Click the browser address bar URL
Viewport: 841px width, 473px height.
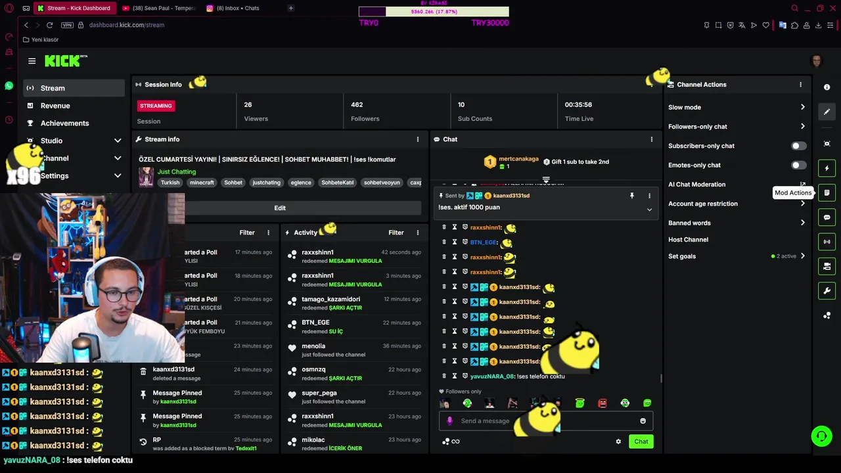click(x=127, y=25)
